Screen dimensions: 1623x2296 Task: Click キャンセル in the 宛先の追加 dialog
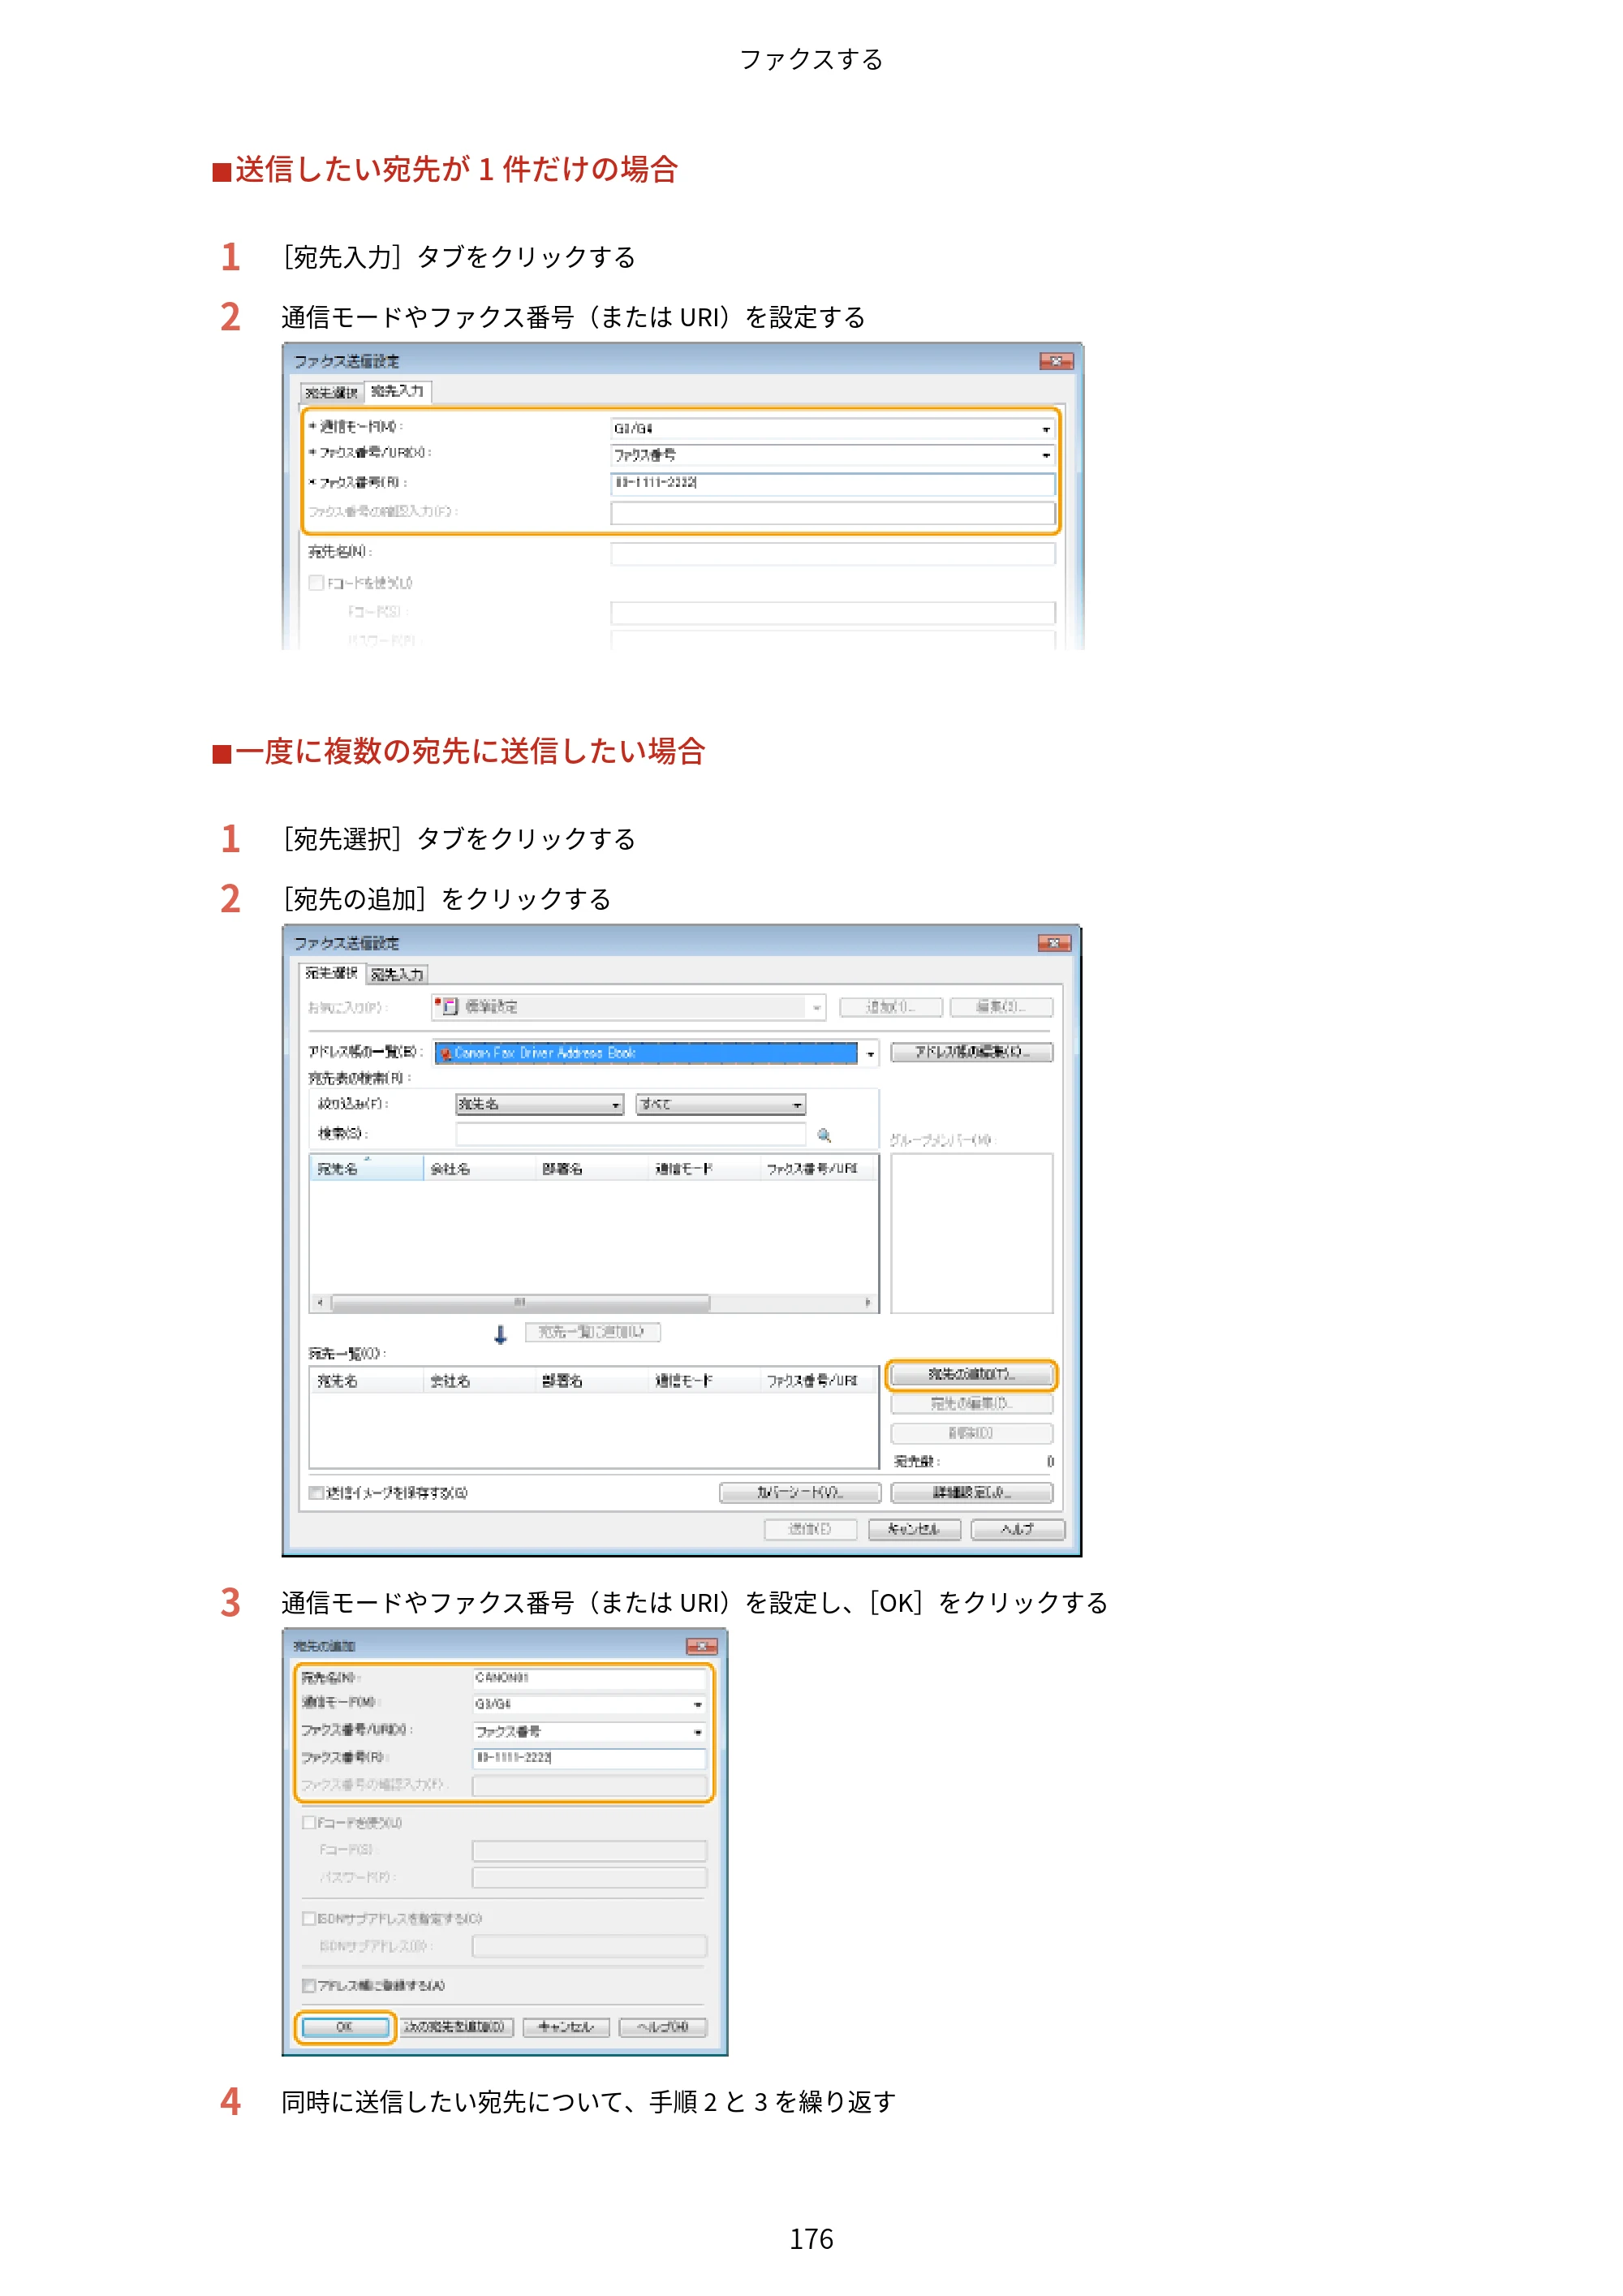point(566,2027)
